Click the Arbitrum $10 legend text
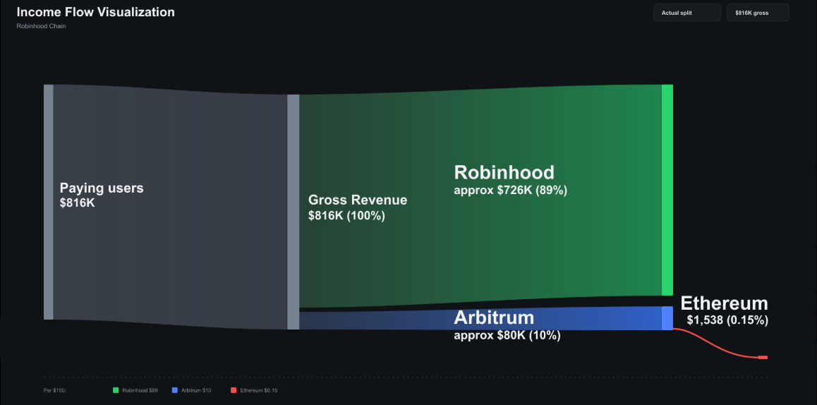Viewport: 817px width, 405px height. [196, 390]
